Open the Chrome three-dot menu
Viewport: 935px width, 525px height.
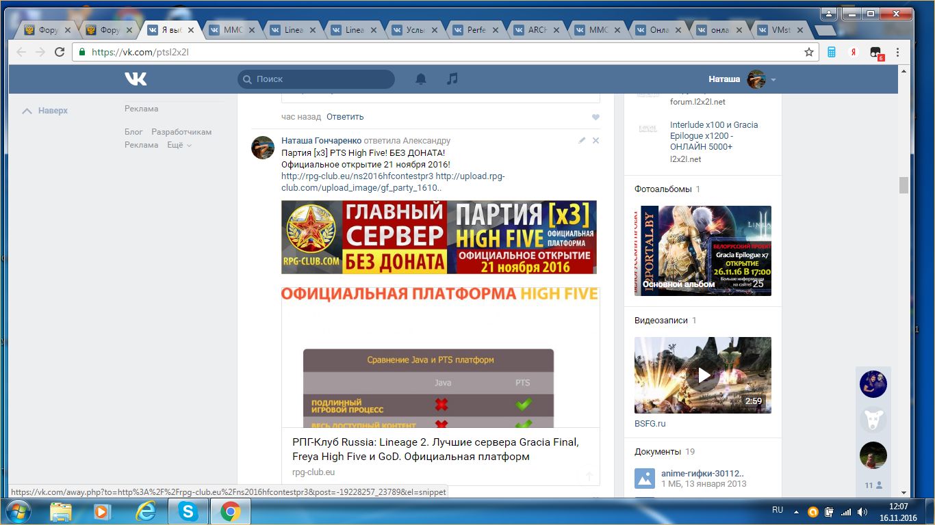tap(897, 52)
